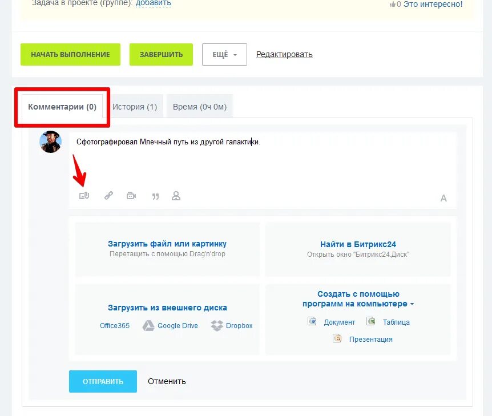This screenshot has width=492, height=416.
Task: Click the НАЧАТЬ ВЫПОЛНЕНИЕ button
Action: pyautogui.click(x=70, y=55)
